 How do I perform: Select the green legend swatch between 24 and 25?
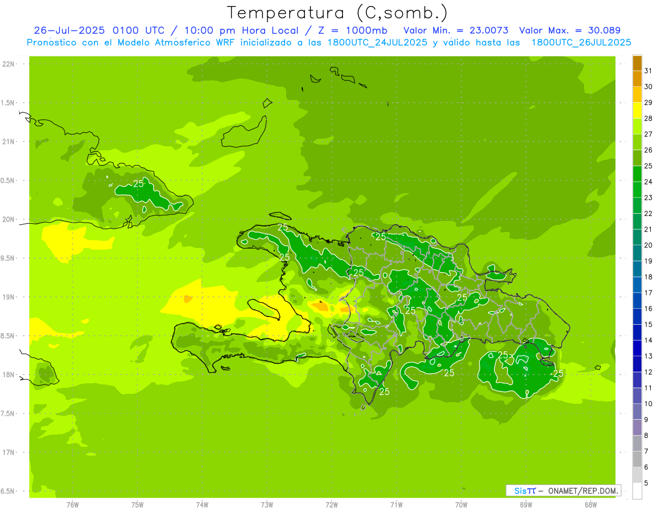tap(637, 173)
